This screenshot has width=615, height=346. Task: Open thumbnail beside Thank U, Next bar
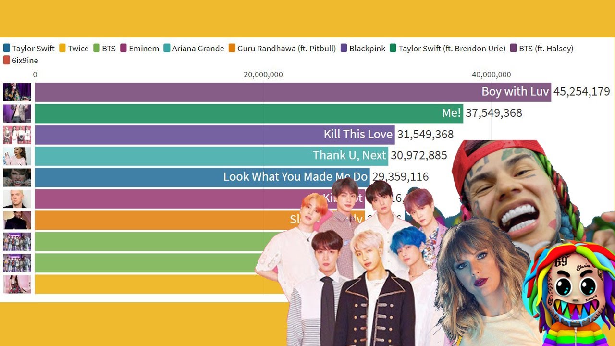17,156
